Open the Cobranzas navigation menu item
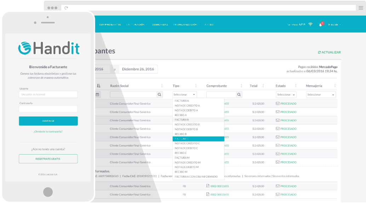 (160, 25)
